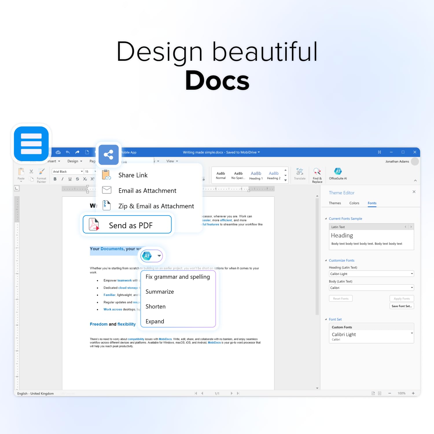Image resolution: width=434 pixels, height=434 pixels.
Task: Cut selection with the scissors icon
Action: point(31,172)
